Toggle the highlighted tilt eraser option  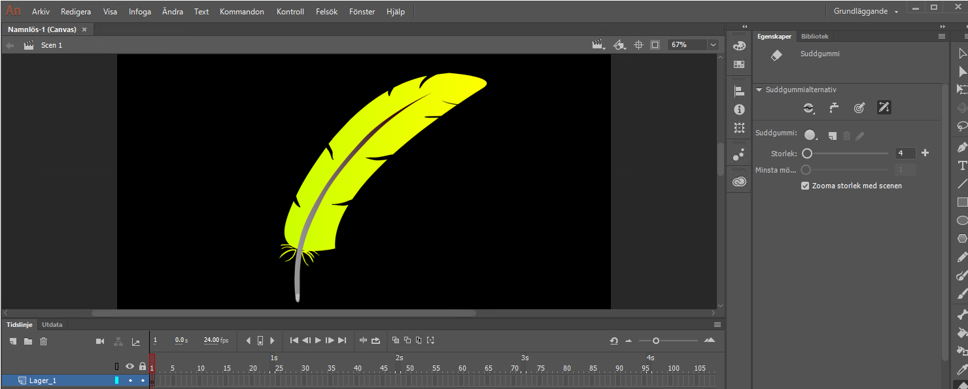click(884, 108)
